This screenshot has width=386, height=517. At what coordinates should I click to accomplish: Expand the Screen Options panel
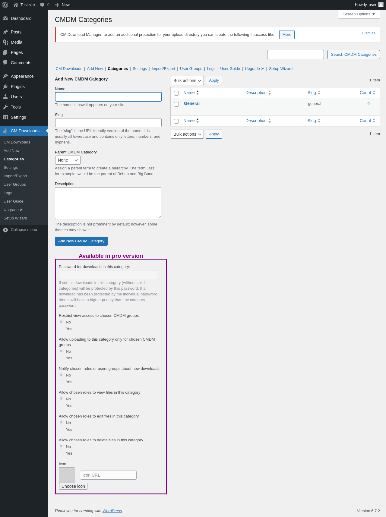pyautogui.click(x=359, y=14)
